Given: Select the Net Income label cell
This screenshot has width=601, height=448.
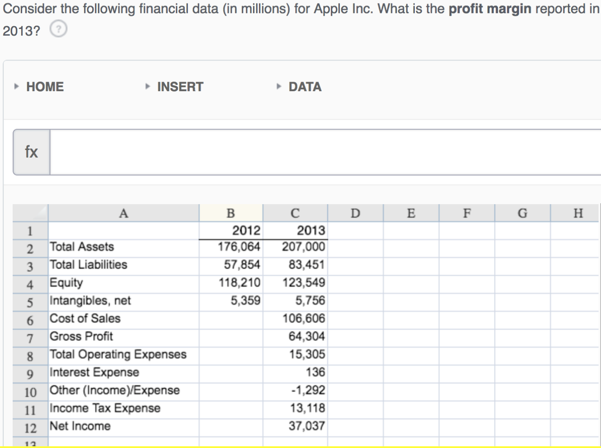Looking at the screenshot, I should [123, 428].
